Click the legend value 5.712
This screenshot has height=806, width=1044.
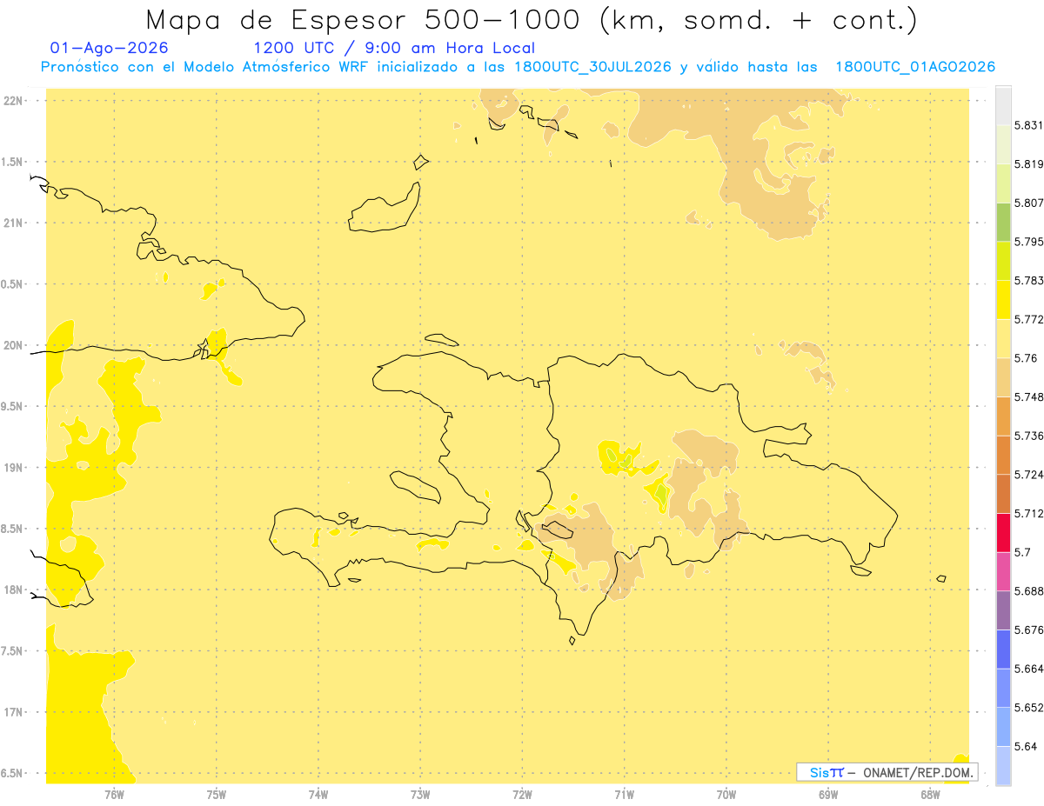[1028, 513]
